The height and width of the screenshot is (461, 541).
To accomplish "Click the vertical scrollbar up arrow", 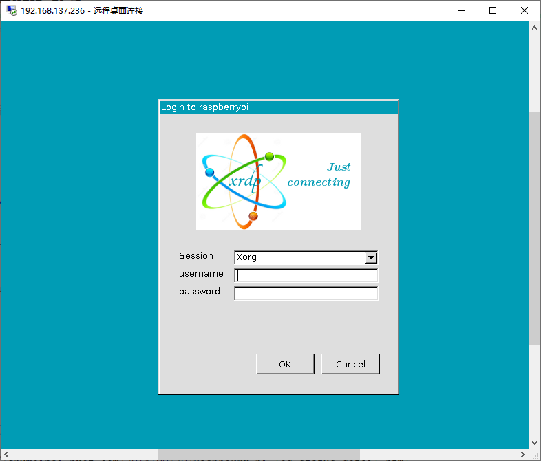I will coord(534,27).
